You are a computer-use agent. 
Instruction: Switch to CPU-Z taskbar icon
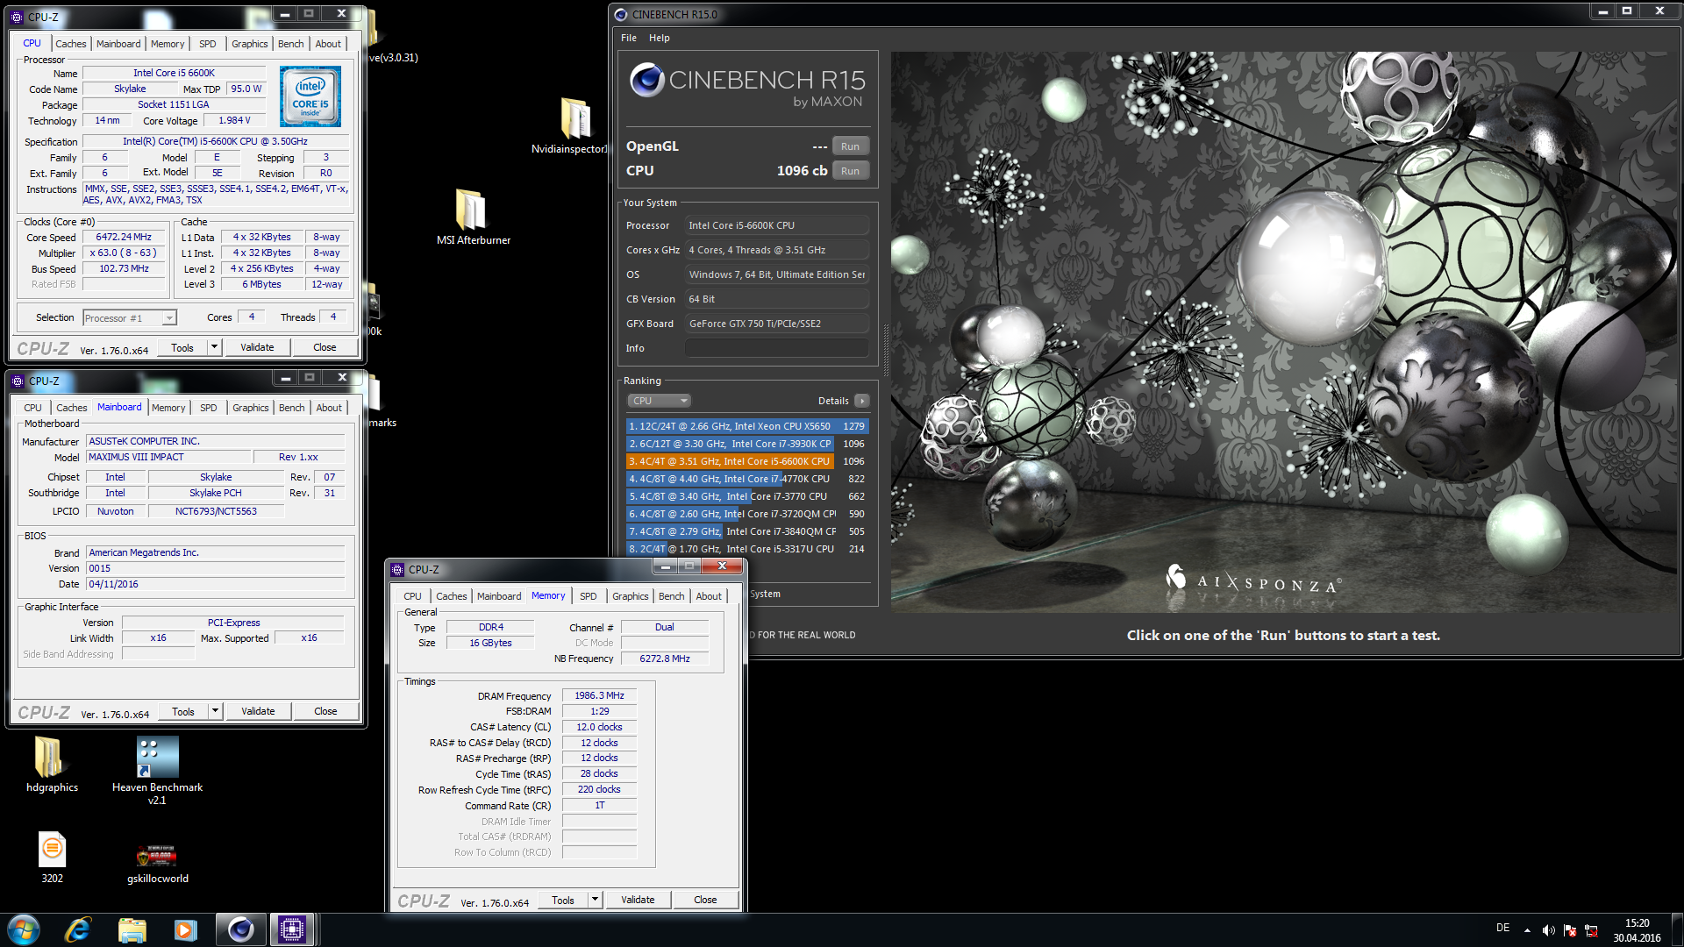click(292, 929)
